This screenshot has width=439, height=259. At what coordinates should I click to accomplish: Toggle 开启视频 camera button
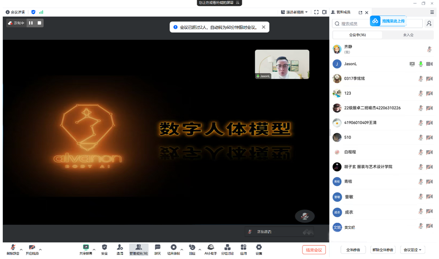tap(32, 249)
